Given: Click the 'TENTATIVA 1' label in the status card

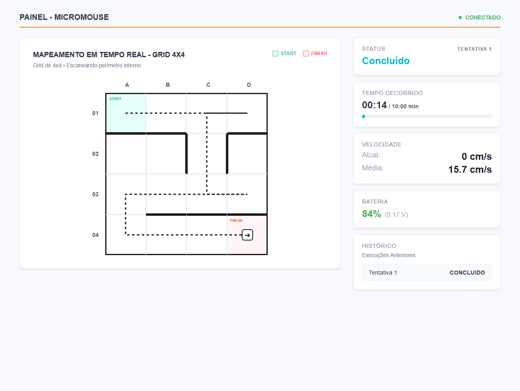Looking at the screenshot, I should (474, 49).
